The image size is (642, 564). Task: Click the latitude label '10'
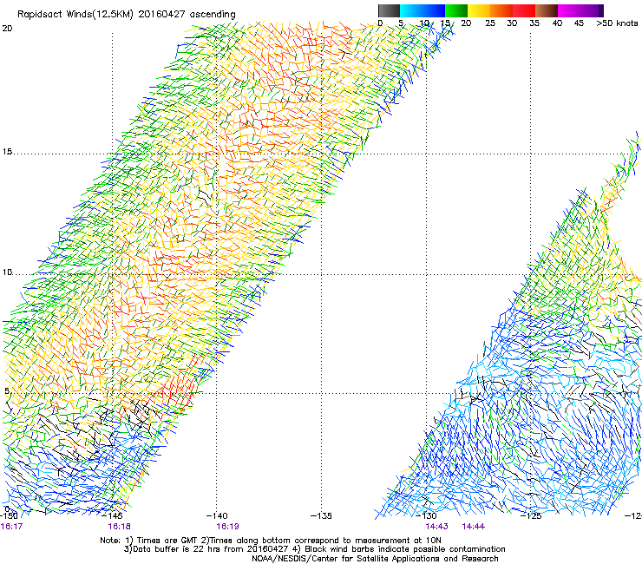pos(7,272)
